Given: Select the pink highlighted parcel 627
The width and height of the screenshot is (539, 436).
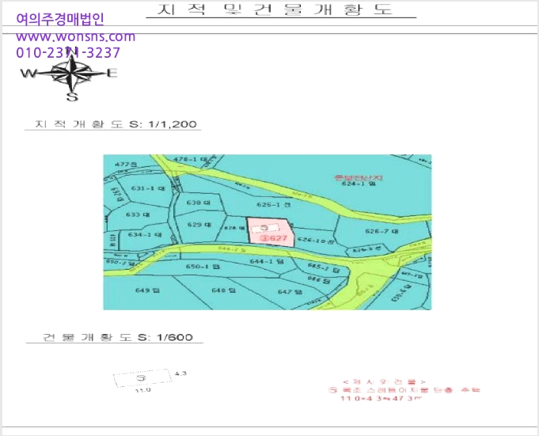Looking at the screenshot, I should (x=271, y=232).
